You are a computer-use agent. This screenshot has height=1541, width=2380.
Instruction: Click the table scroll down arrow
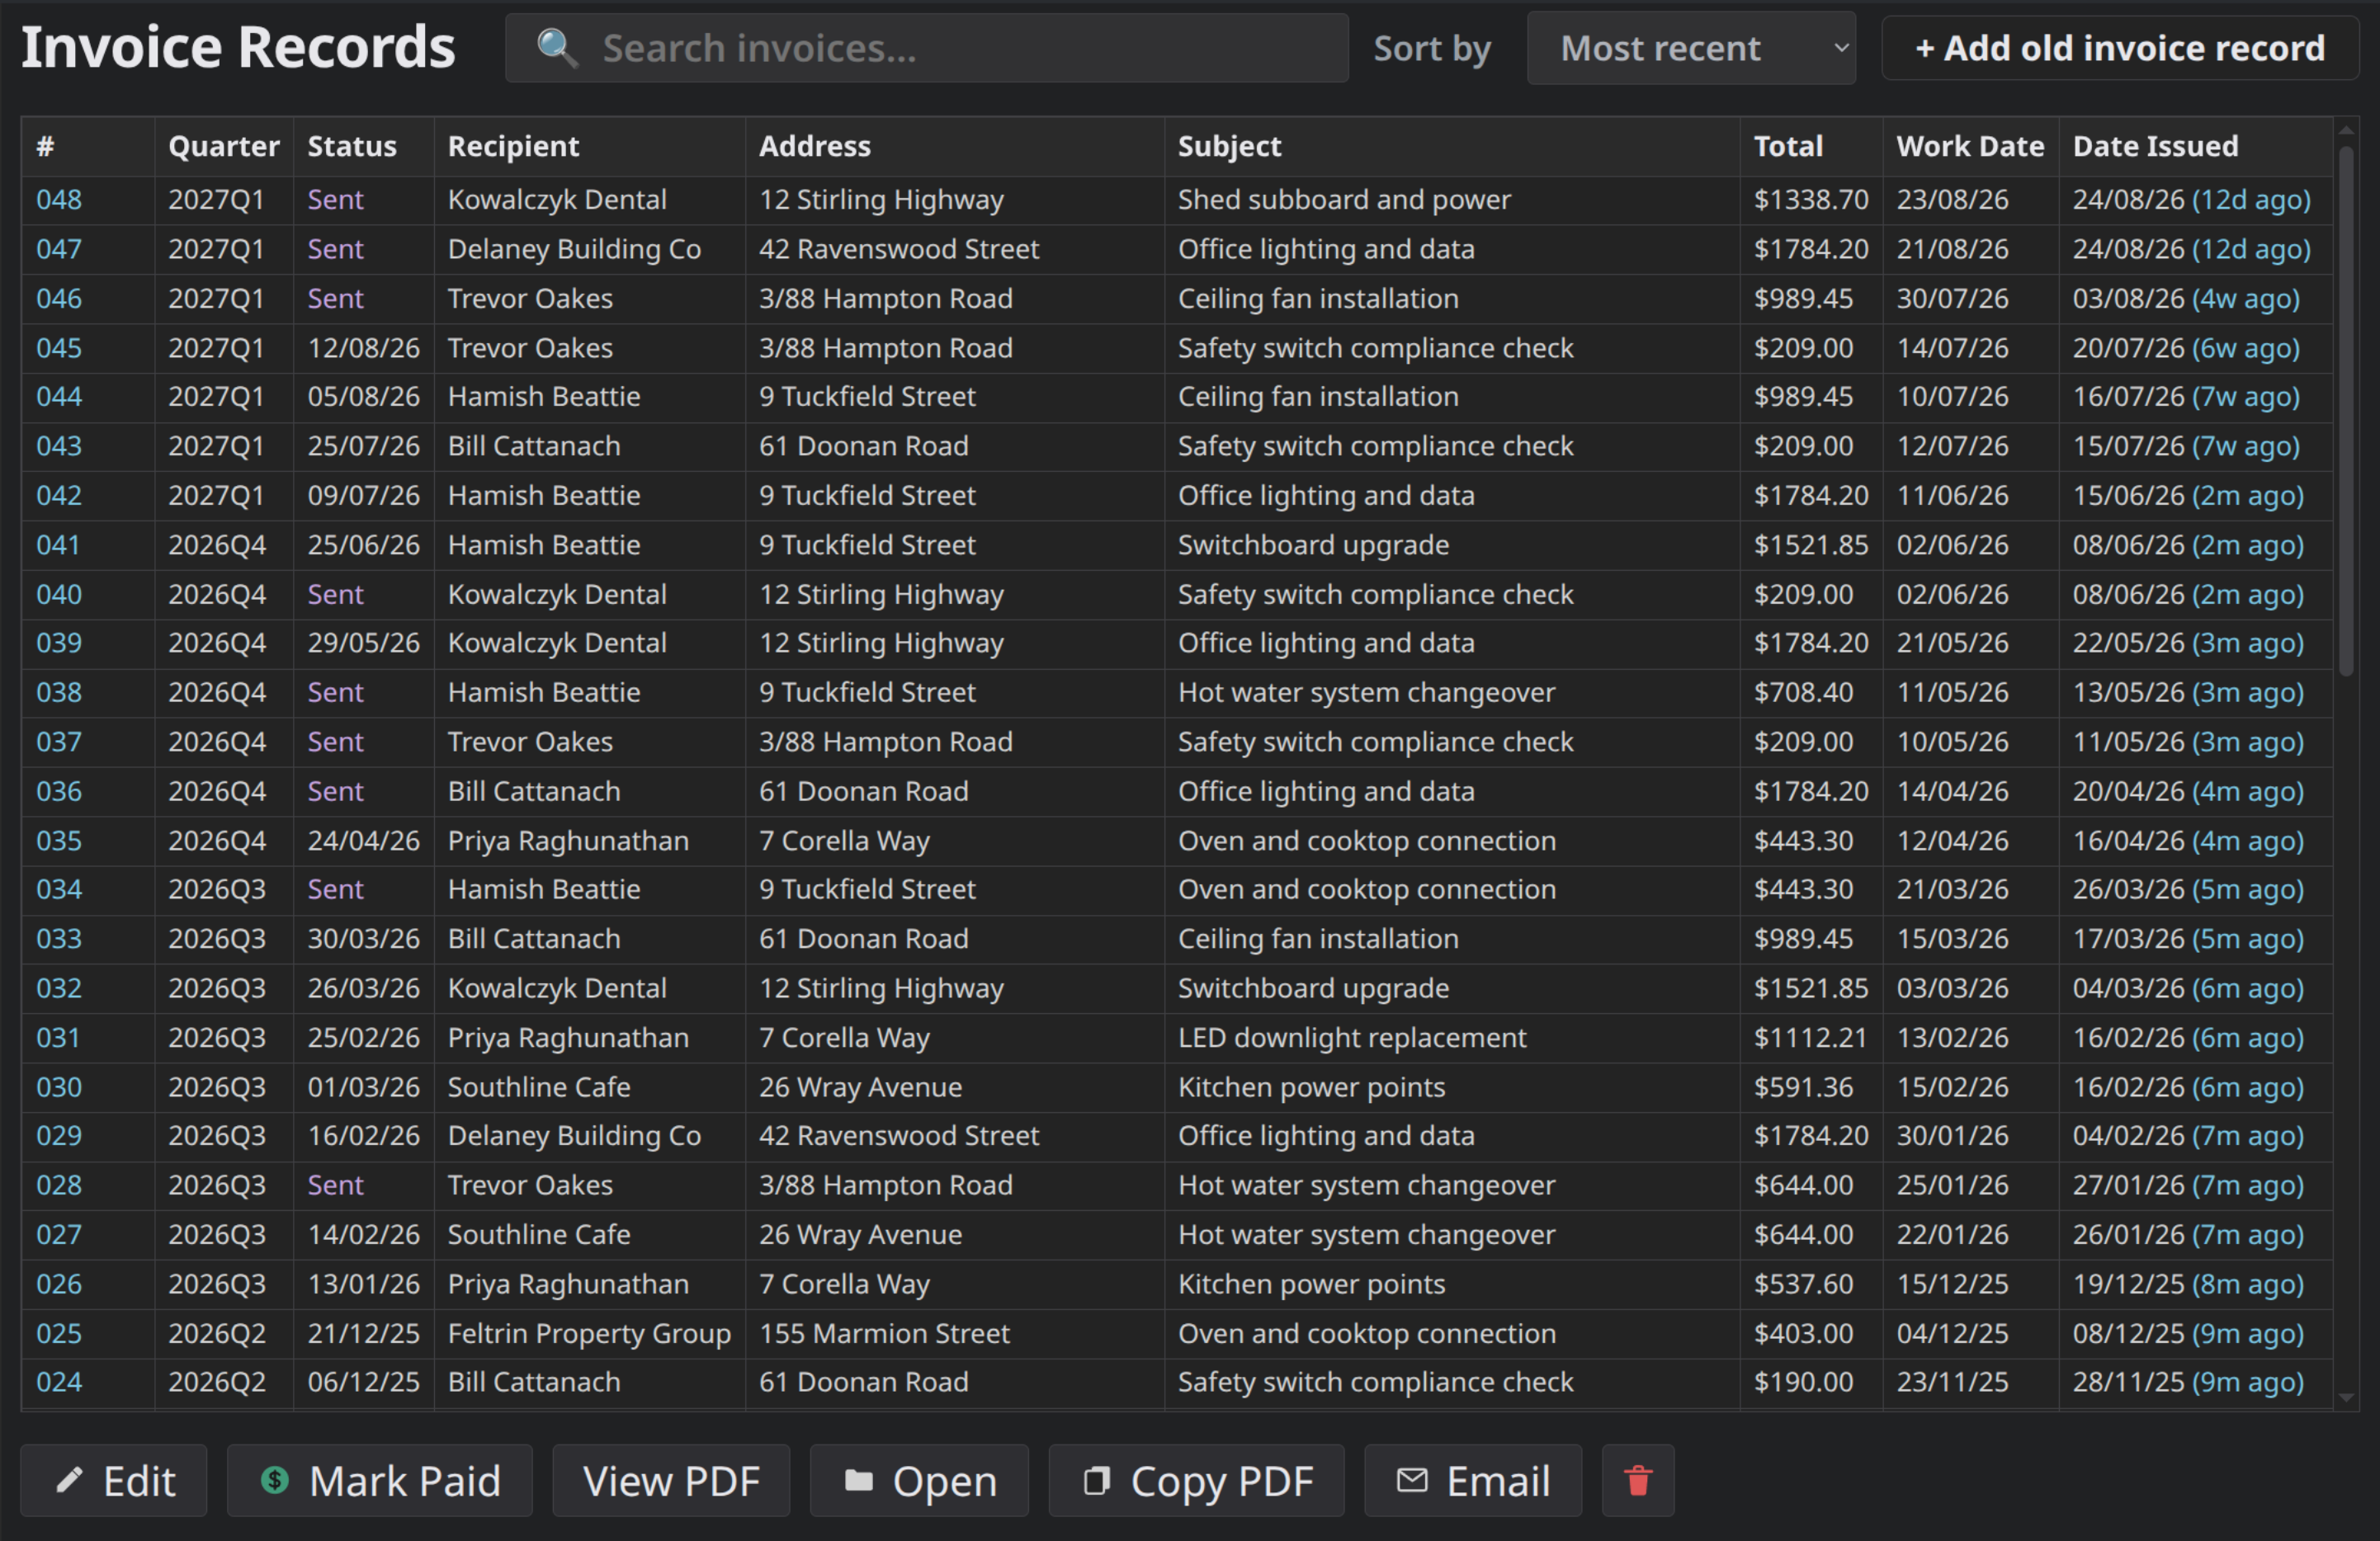[x=2346, y=1398]
